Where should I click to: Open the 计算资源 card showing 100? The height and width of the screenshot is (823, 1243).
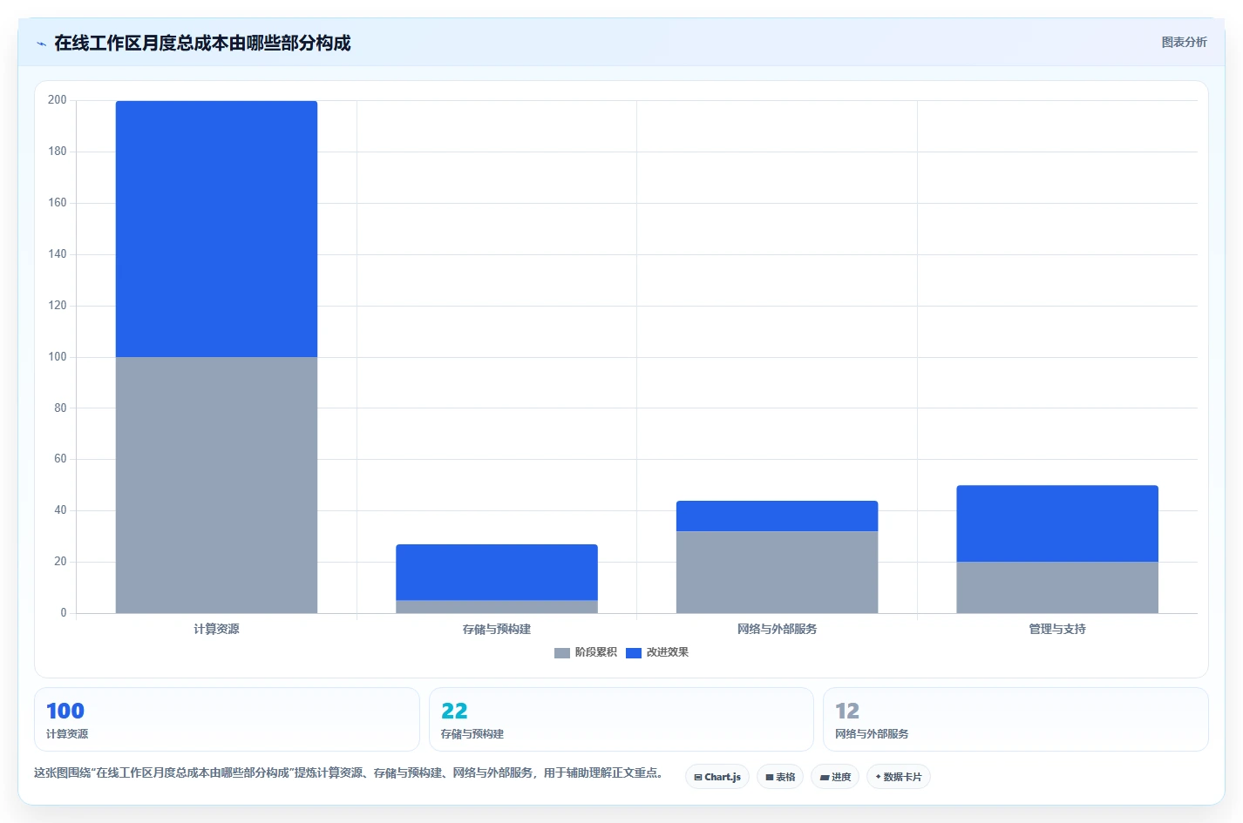point(227,719)
